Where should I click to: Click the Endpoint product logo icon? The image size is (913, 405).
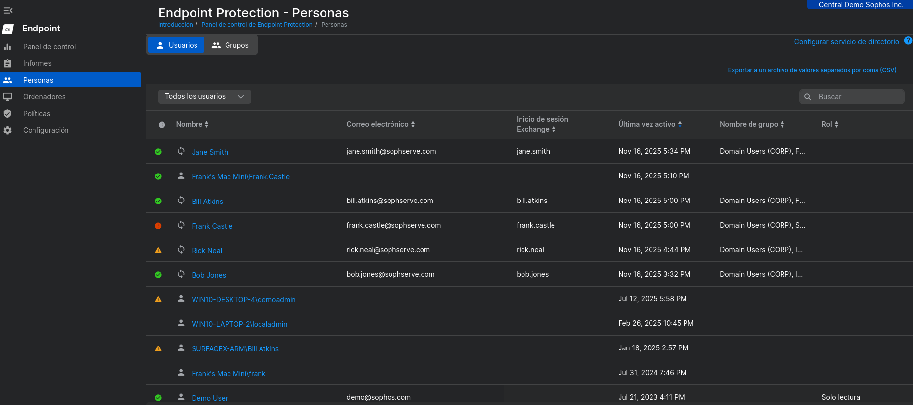(8, 29)
